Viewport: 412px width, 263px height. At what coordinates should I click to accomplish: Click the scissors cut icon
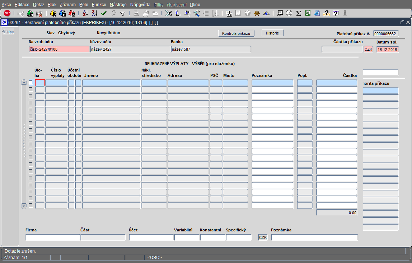(x=169, y=13)
